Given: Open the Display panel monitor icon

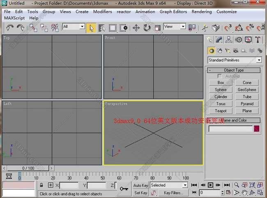Looking at the screenshot, I should tap(248, 40).
